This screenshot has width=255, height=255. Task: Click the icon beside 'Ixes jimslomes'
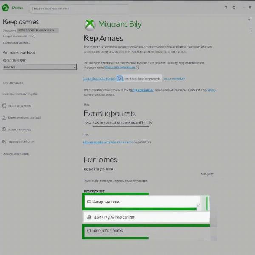click(89, 231)
